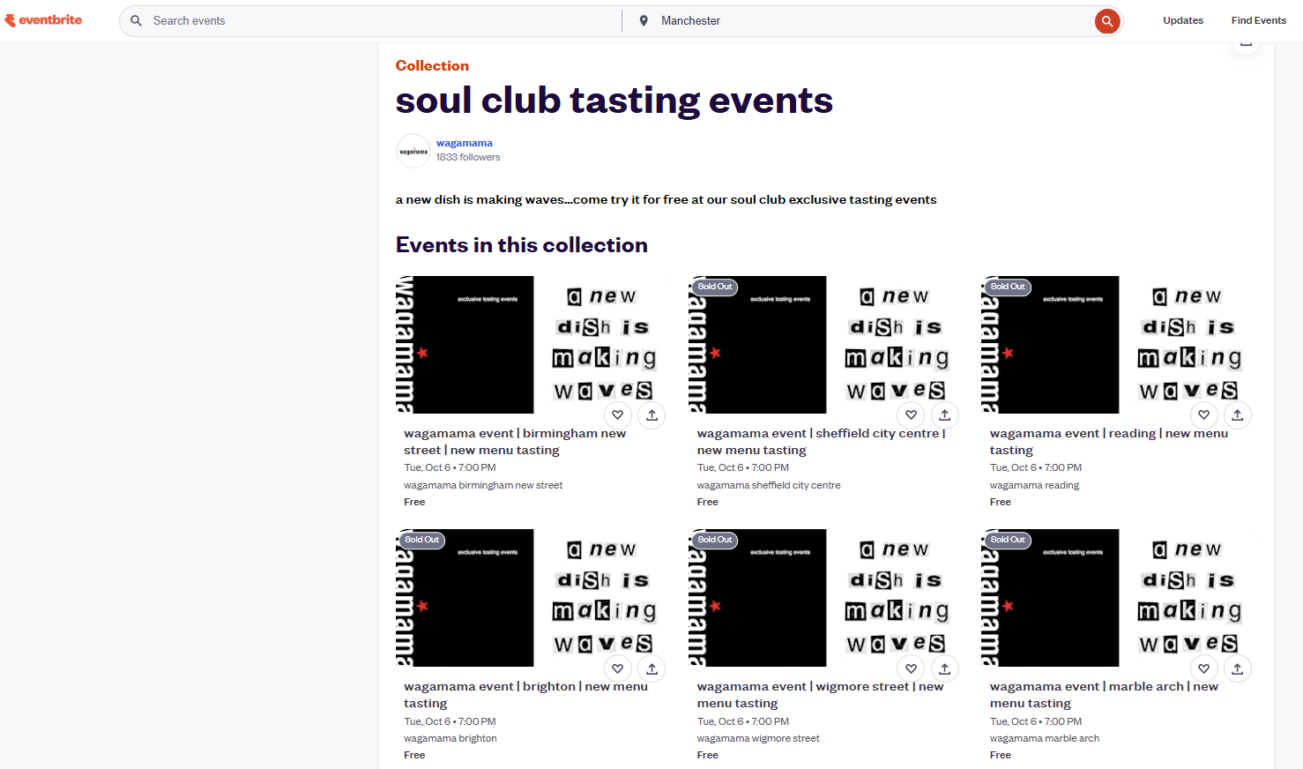Click 'wagamama sheffield city centre' venue text
1303x769 pixels.
tap(769, 485)
